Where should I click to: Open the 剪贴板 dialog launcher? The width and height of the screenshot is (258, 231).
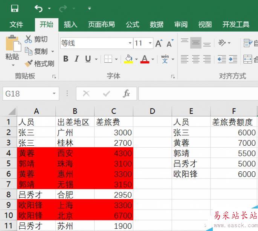[x=54, y=77]
